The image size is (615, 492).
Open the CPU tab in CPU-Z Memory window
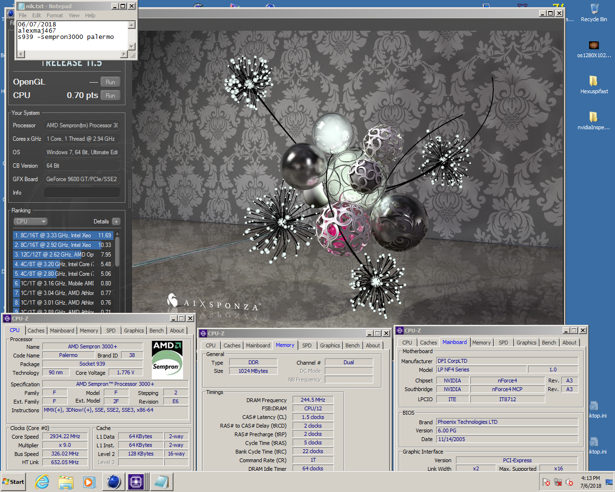point(211,345)
